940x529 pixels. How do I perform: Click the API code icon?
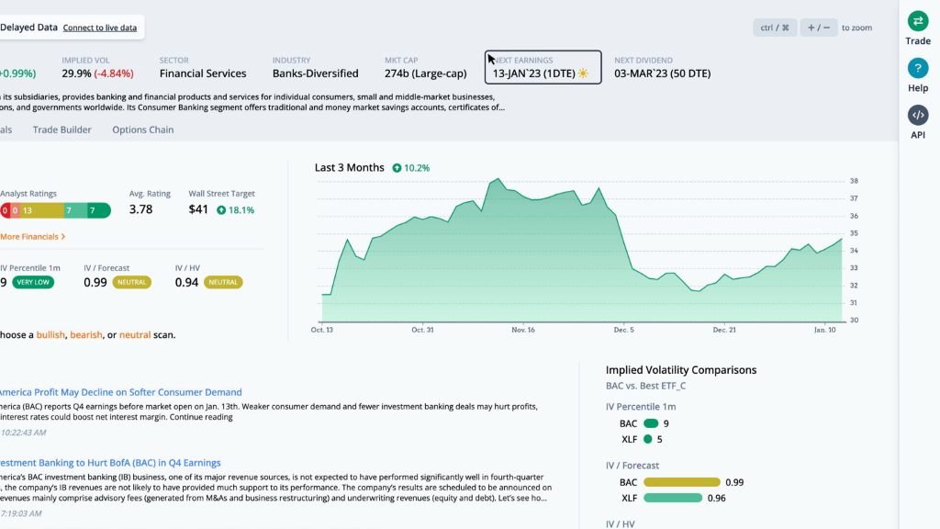[918, 116]
